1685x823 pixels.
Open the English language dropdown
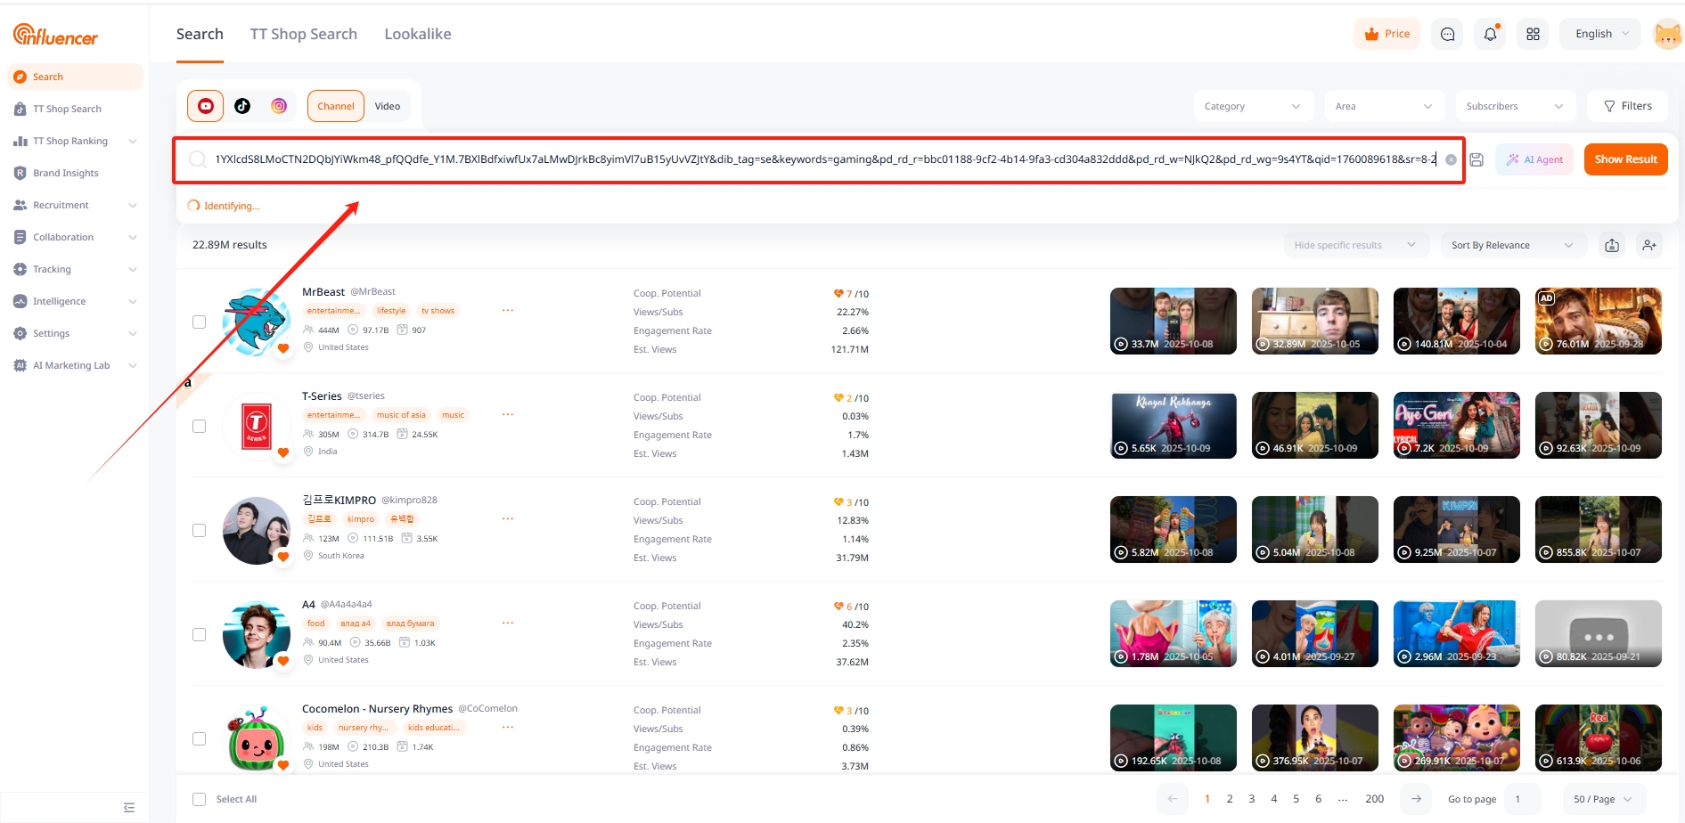1601,34
